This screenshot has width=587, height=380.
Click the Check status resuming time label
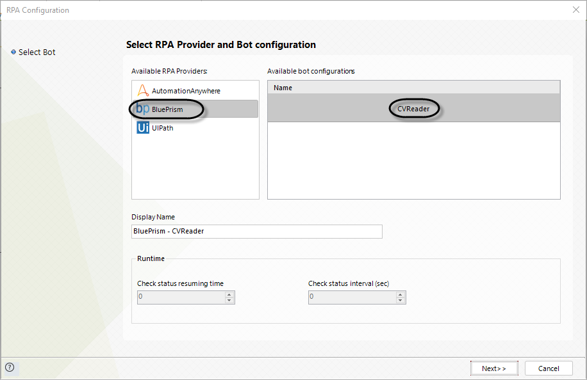coord(181,283)
